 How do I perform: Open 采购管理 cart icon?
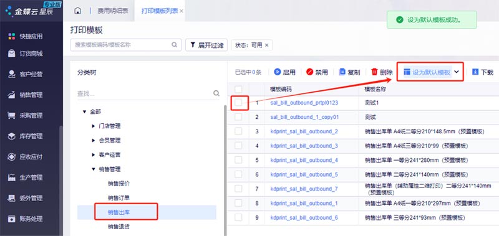(12, 115)
